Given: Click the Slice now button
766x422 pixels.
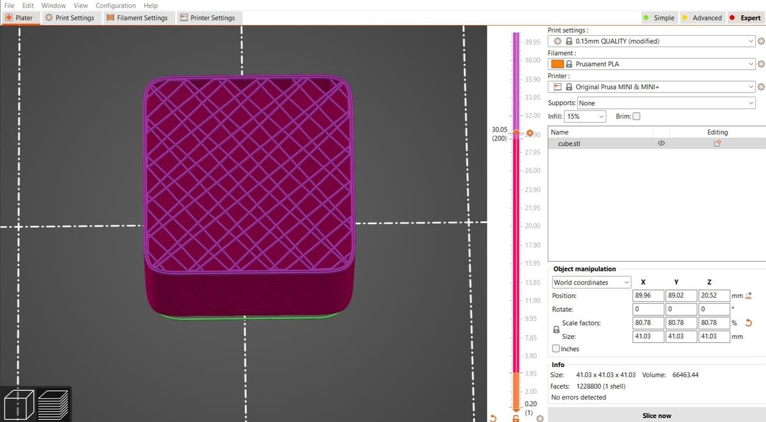Looking at the screenshot, I should [x=657, y=416].
